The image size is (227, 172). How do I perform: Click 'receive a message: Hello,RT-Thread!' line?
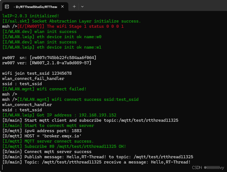[96, 162]
